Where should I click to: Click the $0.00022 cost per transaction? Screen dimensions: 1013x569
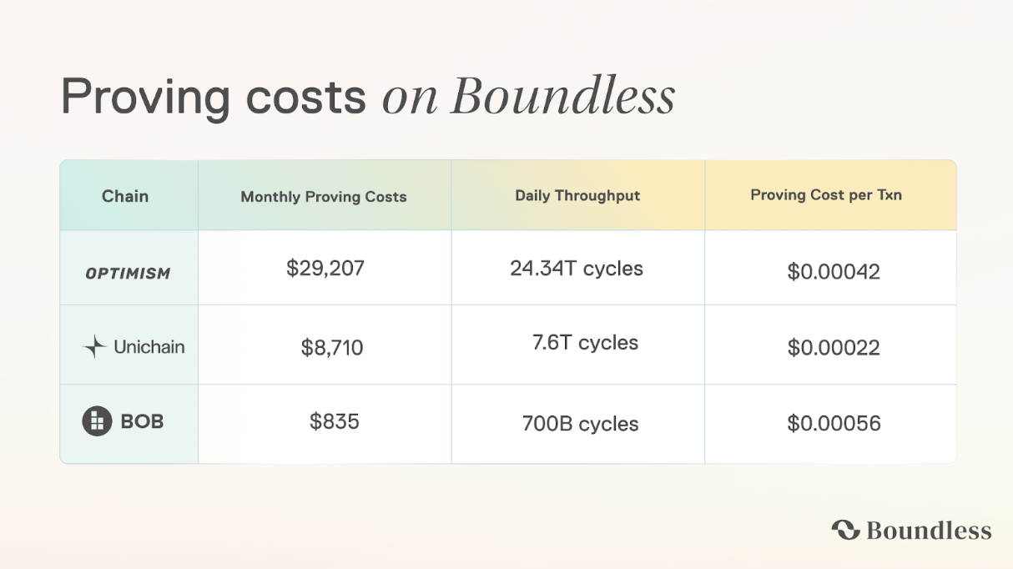coord(834,347)
